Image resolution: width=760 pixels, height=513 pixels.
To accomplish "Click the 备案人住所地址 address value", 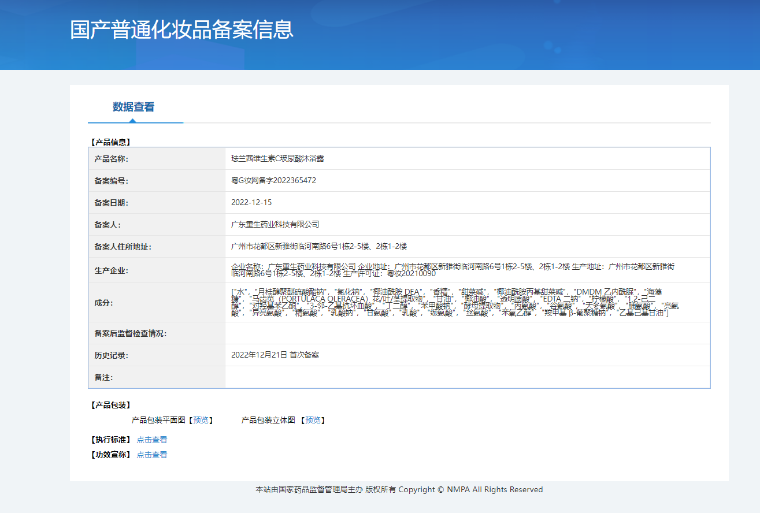I will (x=319, y=246).
